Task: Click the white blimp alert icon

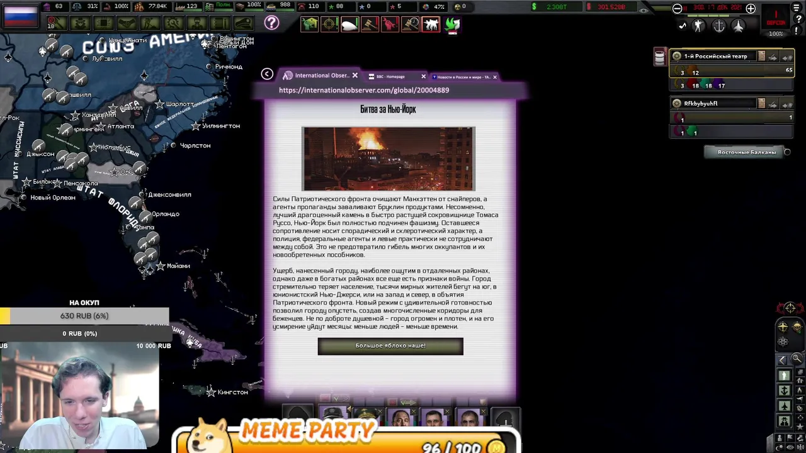Action: tap(349, 25)
